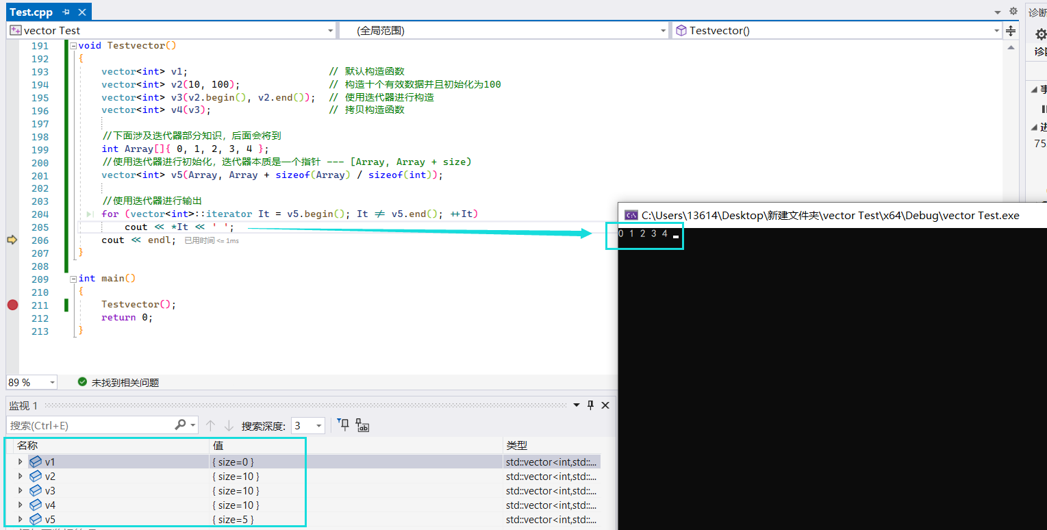1047x530 pixels.
Task: Click the v5 variable cube icon
Action: (36, 520)
